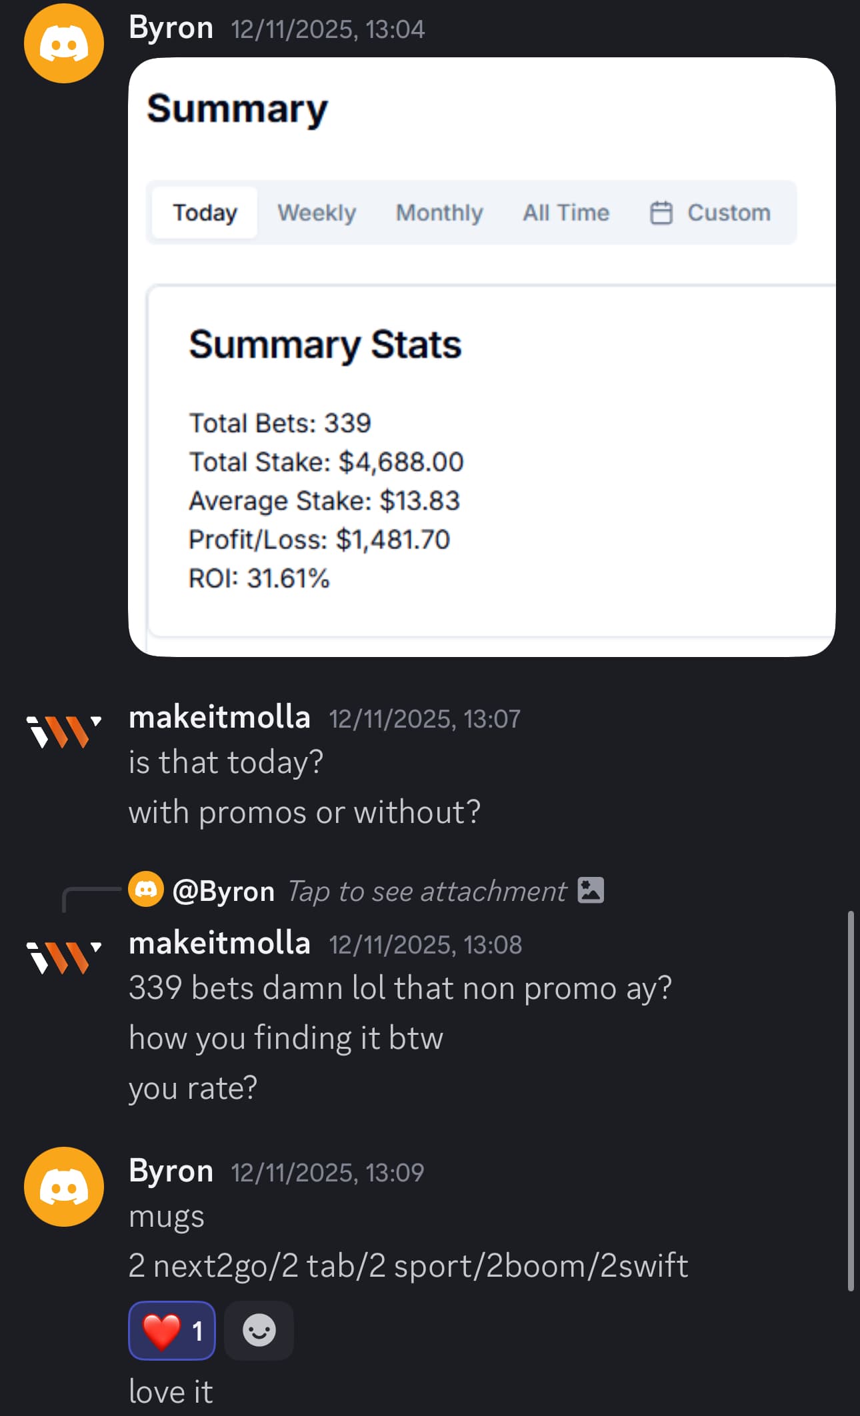Open Byron username at top message
This screenshot has height=1416, width=860.
(x=171, y=29)
